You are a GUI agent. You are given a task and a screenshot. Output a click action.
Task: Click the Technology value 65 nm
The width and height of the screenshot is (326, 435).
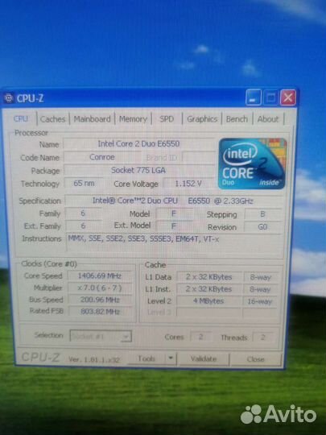(x=84, y=184)
